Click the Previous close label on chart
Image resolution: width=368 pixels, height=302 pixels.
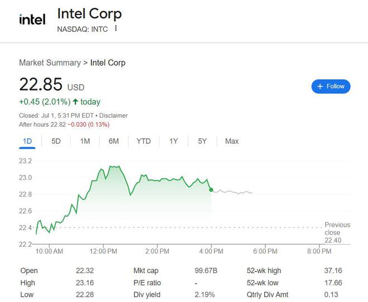337,228
